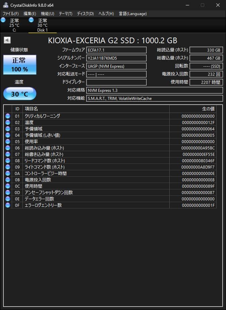The width and height of the screenshot is (226, 310).
Task: Click raw value 00000000000064
Action: pyautogui.click(x=198, y=129)
